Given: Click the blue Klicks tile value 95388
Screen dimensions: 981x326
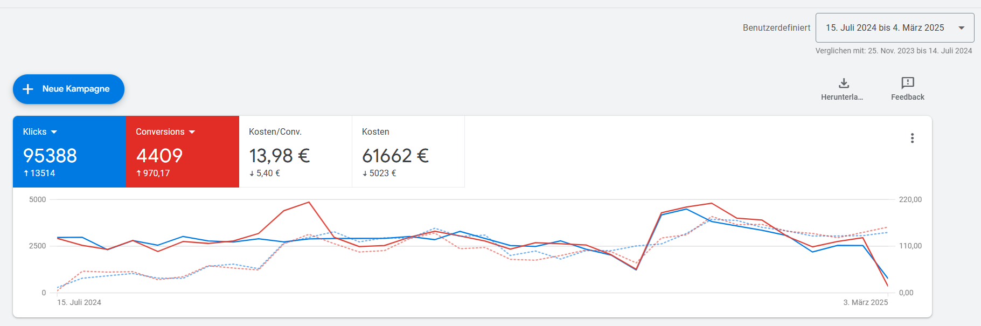Looking at the screenshot, I should pyautogui.click(x=50, y=156).
